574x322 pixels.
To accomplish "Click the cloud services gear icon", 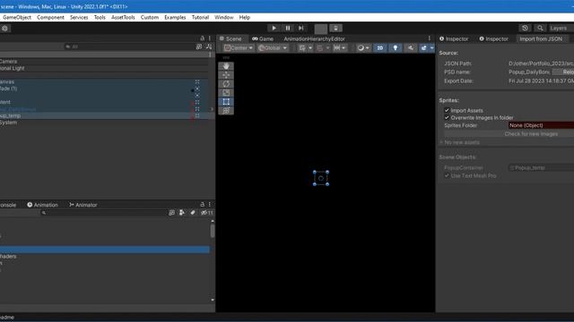I will (4, 28).
